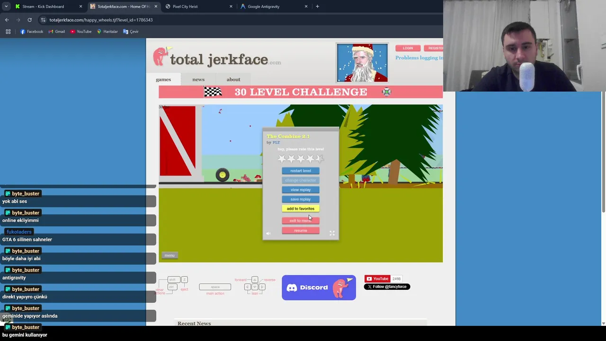
Task: Click the Santa character portrait thumbnail
Action: pos(362,63)
